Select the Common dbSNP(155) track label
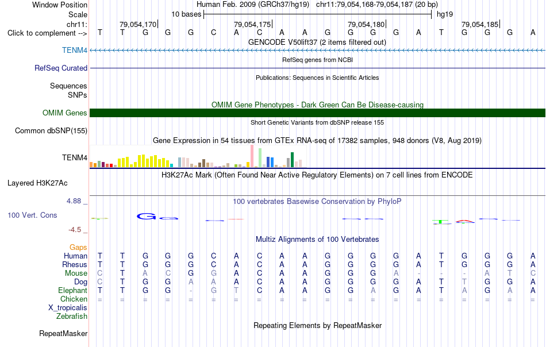Screen dimensions: 546x347 (51, 130)
